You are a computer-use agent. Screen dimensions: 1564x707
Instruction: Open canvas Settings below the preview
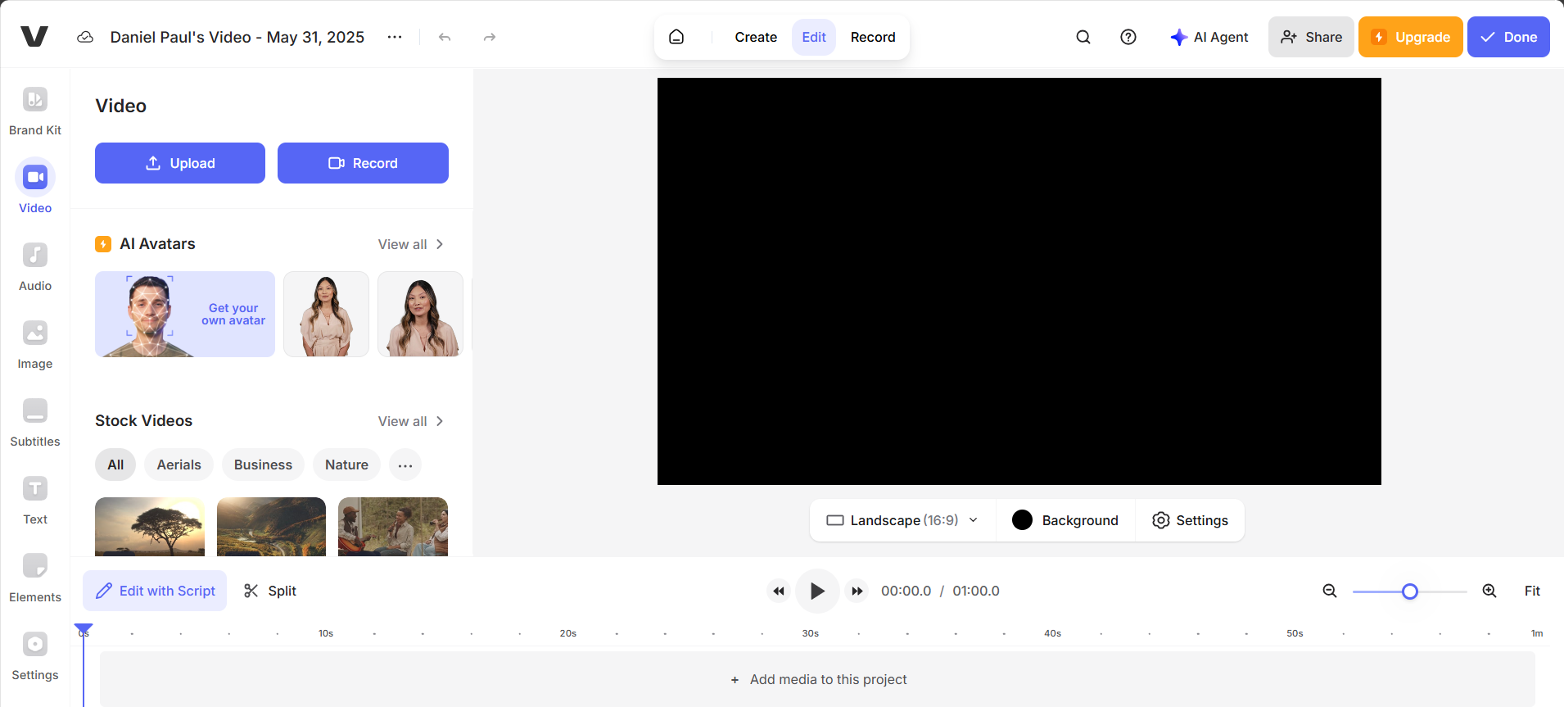click(x=1190, y=520)
